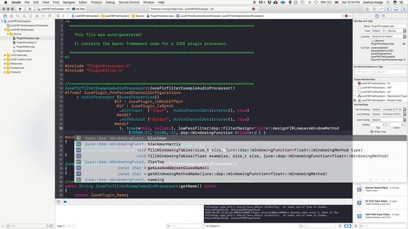Toggle the Navigator panel visibility
408x229 pixels.
coord(390,9)
